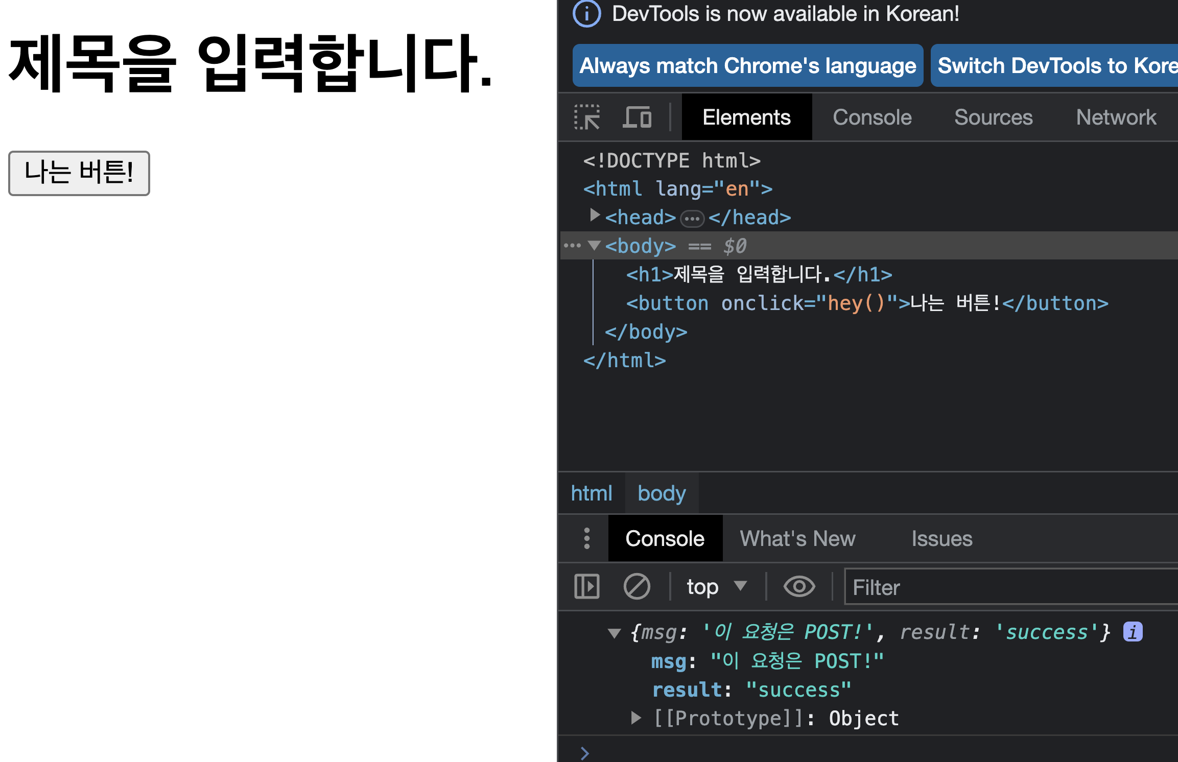Screen dimensions: 1178x762
Task: Click the ellipsis badge inside the head tag
Action: tap(692, 219)
